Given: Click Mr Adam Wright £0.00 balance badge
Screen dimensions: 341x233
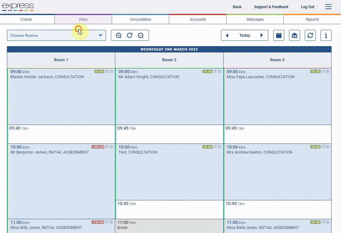Looking at the screenshot, I should pyautogui.click(x=207, y=71).
